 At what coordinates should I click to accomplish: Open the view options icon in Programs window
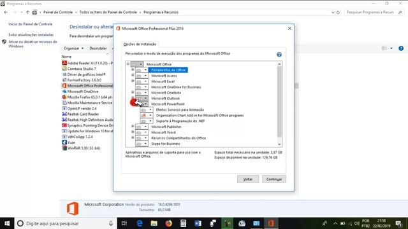coord(384,48)
